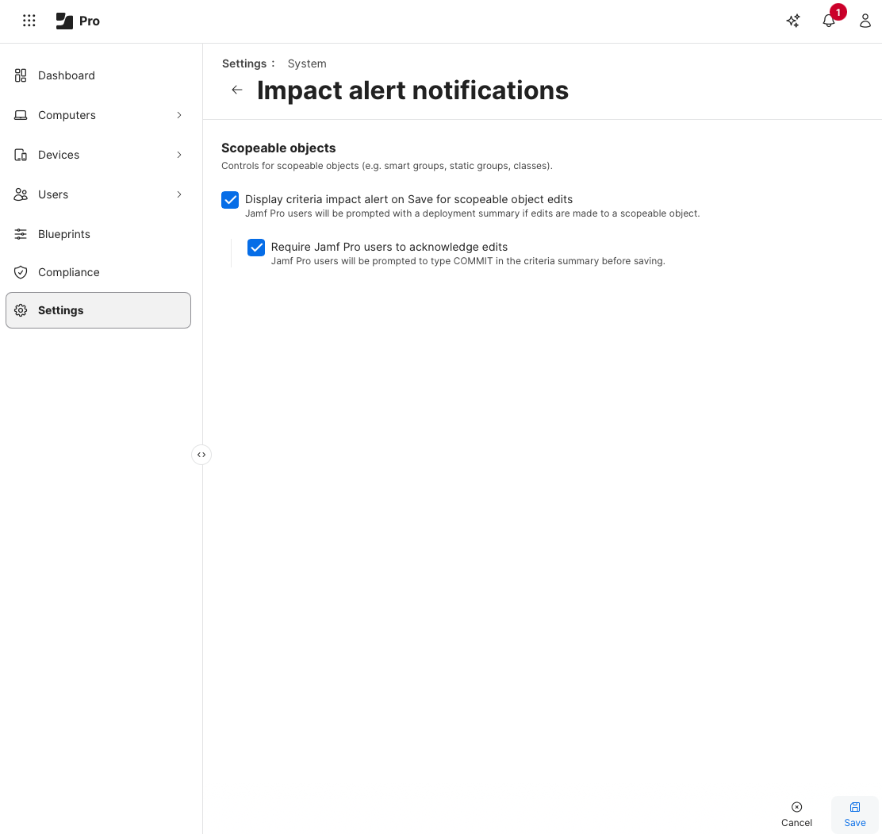Click the Jamf Pro logo

coord(79,21)
